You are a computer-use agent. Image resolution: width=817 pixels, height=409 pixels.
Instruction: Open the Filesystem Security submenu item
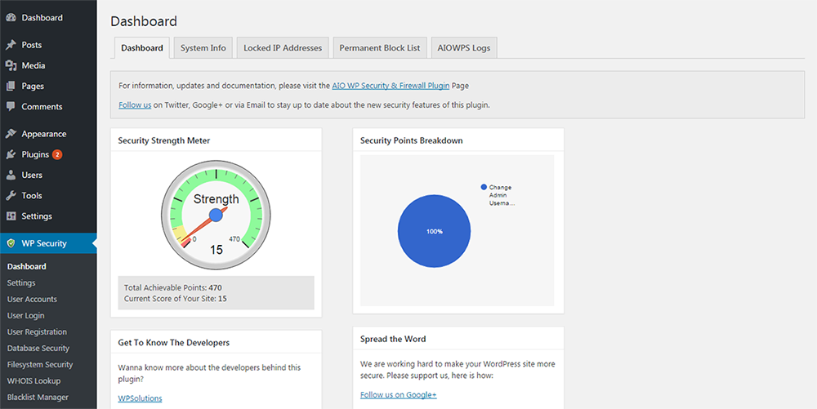(x=40, y=364)
